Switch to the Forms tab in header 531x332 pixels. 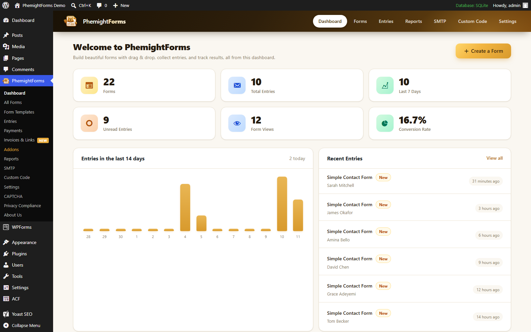click(x=360, y=21)
